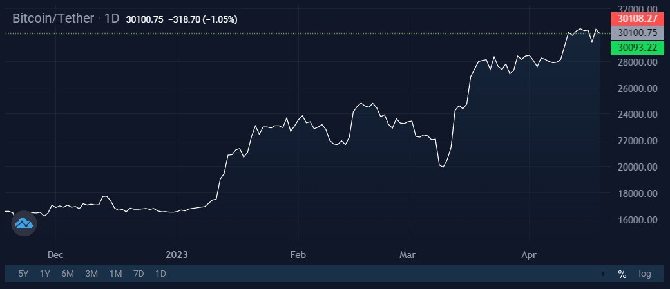This screenshot has width=670, height=289.
Task: Click the cloud snapshot logo icon
Action: click(x=24, y=223)
